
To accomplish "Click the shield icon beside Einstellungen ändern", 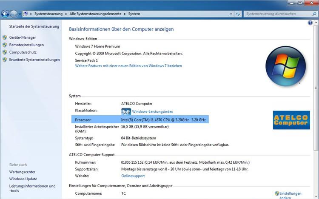I will (277, 193).
